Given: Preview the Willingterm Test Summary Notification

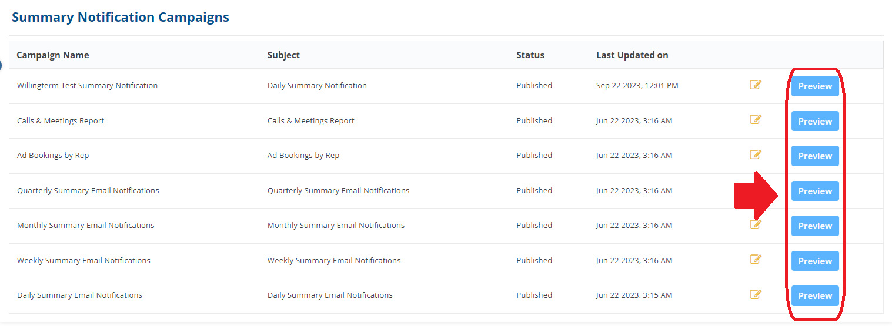Looking at the screenshot, I should pos(815,86).
